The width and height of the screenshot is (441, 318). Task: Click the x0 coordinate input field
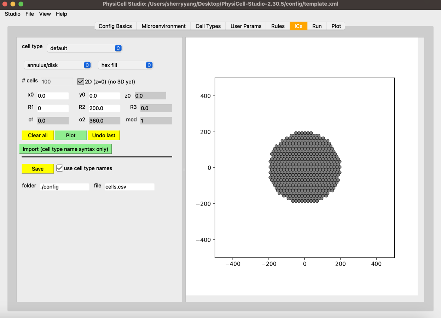pyautogui.click(x=53, y=95)
